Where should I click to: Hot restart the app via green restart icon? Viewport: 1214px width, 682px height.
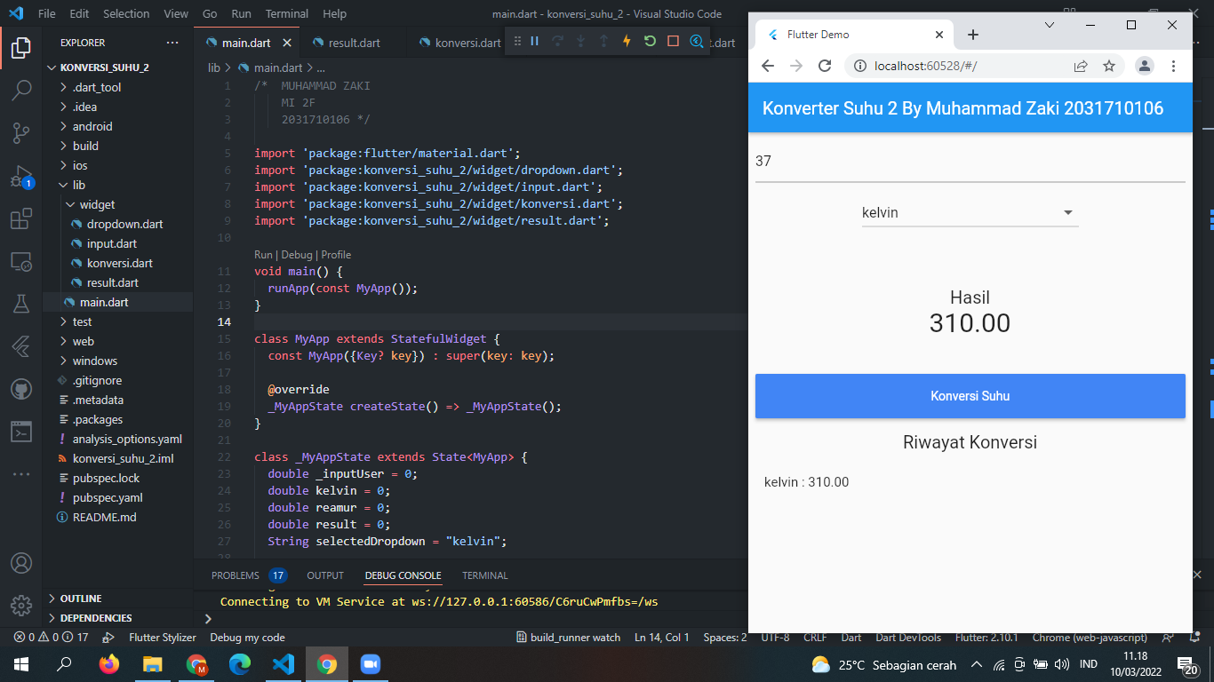pos(650,42)
